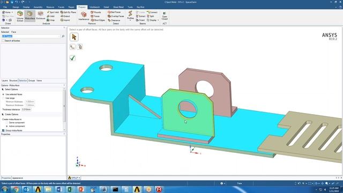Viewport: 343px width, 193px height.
Task: Choose the Spot Weld tool
Action: point(53,12)
